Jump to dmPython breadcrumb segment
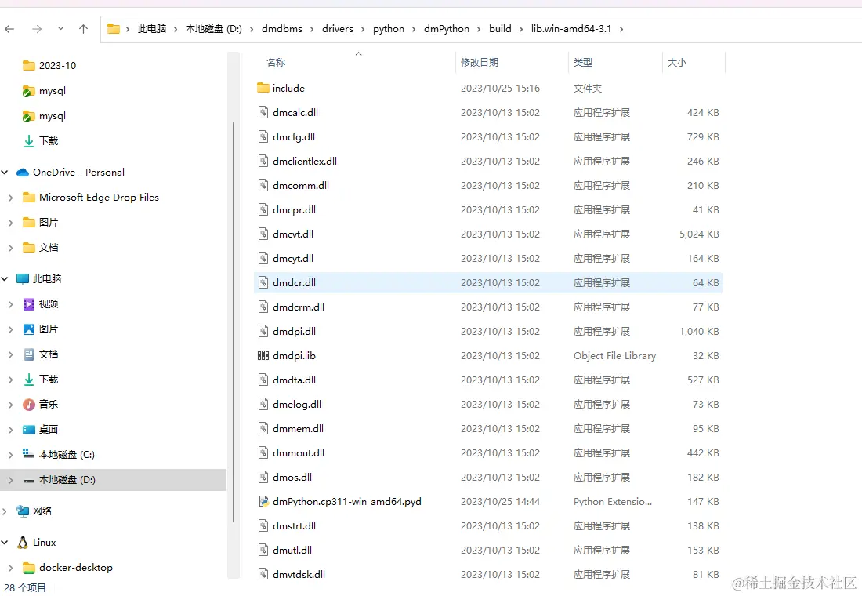Screen dimensions: 862x596 447,29
